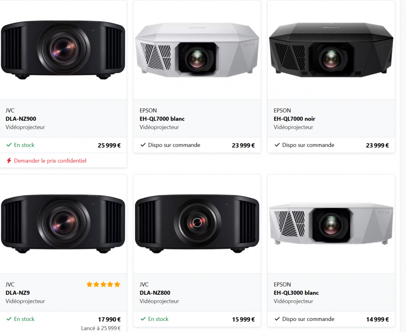Click the five-star rating on DLA-NZ9
406x332 pixels.
click(x=103, y=284)
